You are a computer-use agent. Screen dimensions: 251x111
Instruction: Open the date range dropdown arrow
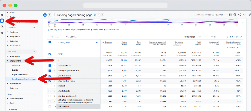(225, 15)
